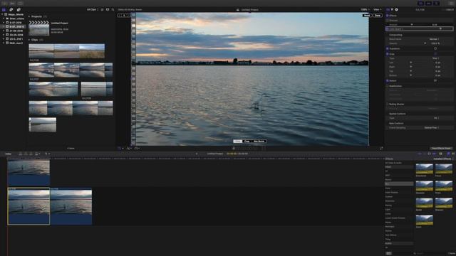Select the connected clip above the primary storyline
456x256 pixels.
[x=28, y=173]
